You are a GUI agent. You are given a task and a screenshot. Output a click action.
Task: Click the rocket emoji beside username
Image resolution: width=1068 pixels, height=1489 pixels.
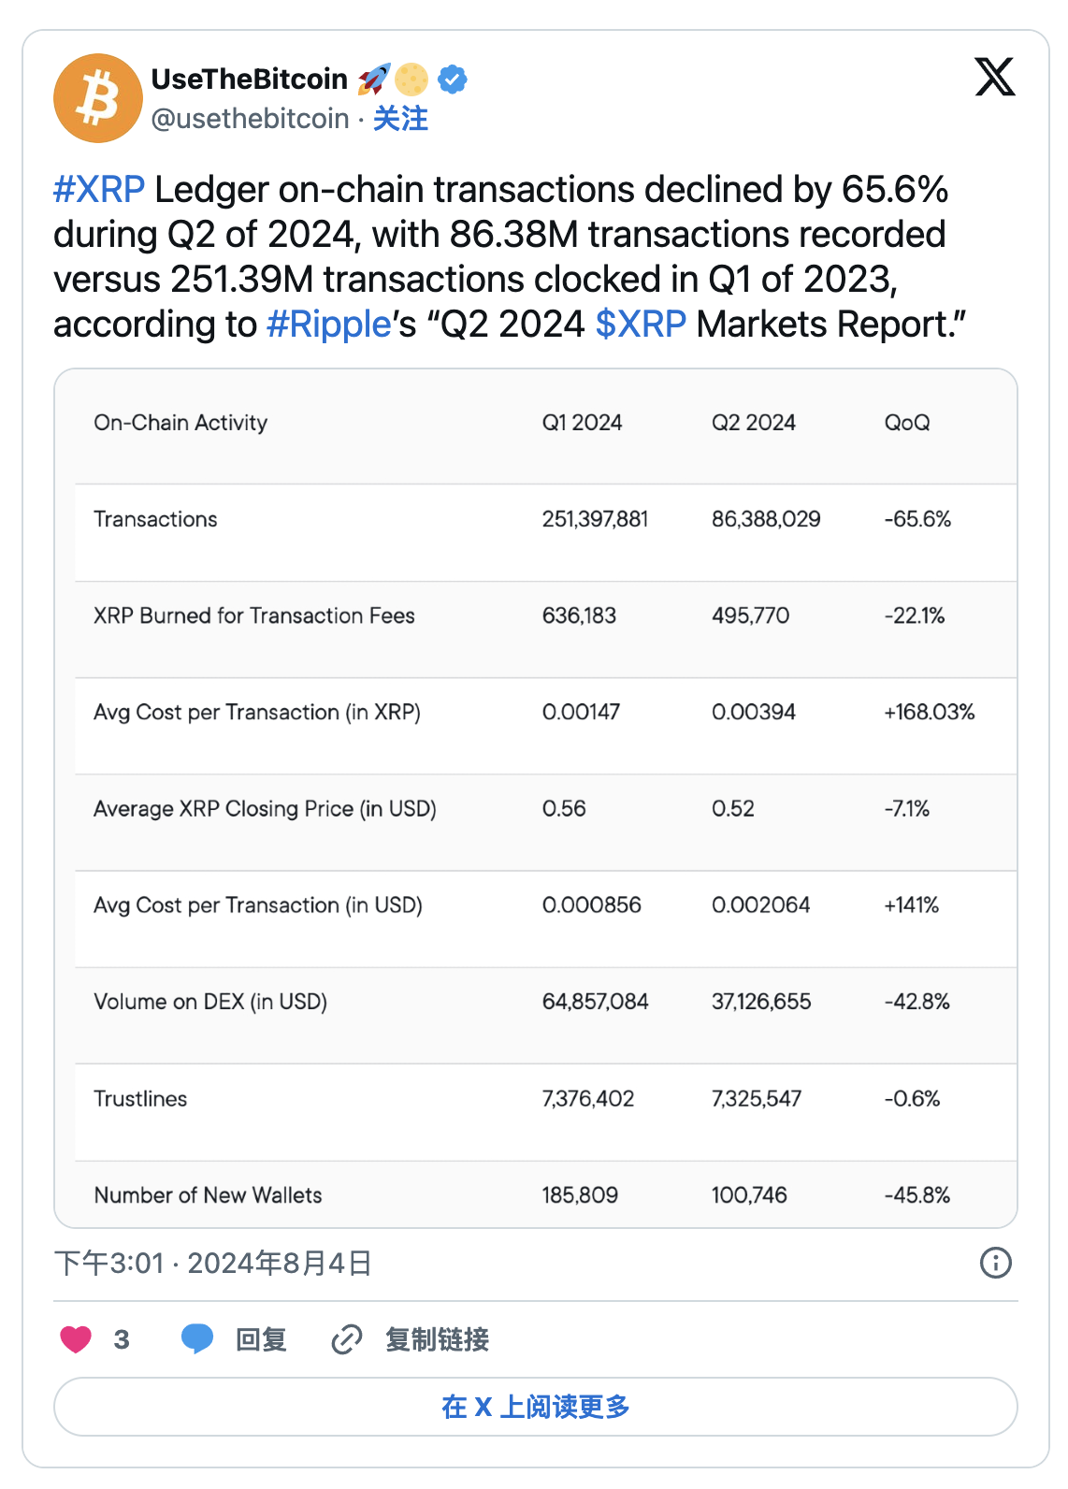pyautogui.click(x=374, y=80)
